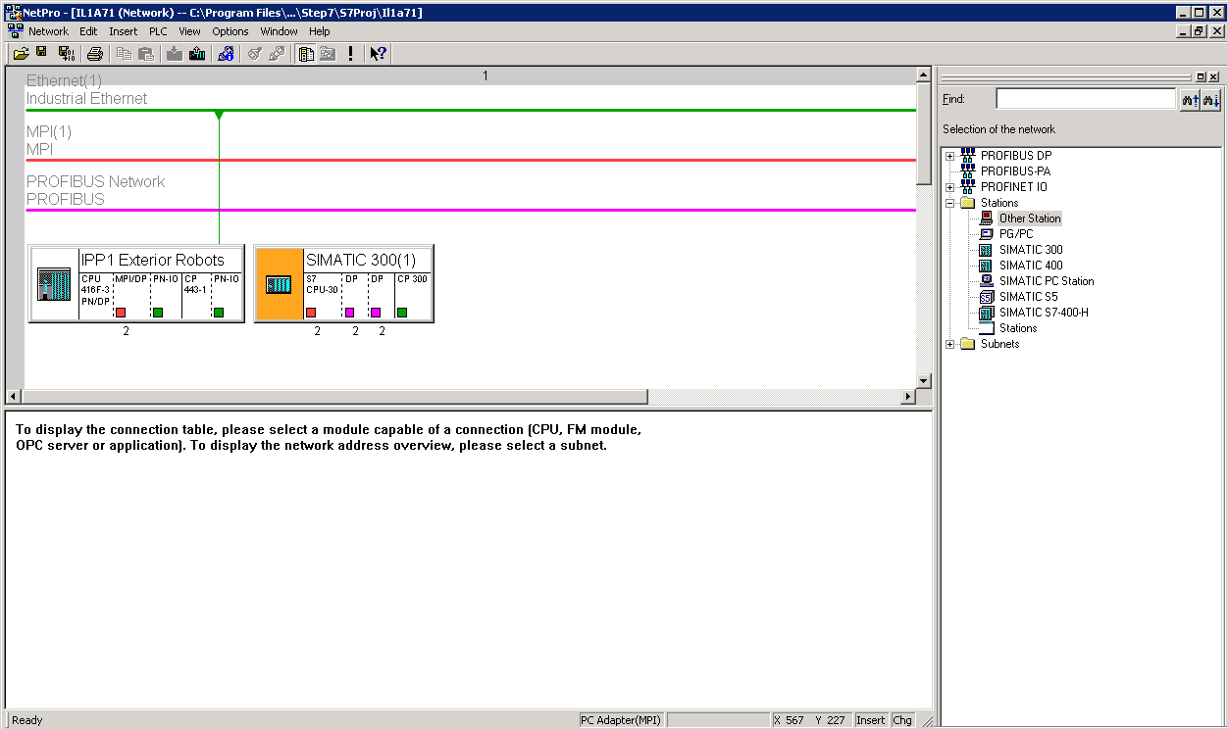Image resolution: width=1228 pixels, height=729 pixels.
Task: Select the SIMATIC 300(1) station icon
Action: coord(279,285)
